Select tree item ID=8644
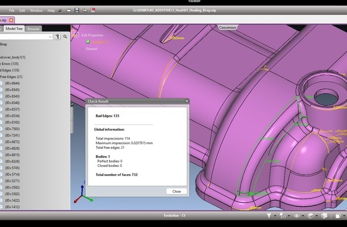The height and width of the screenshot is (227, 347). [12, 83]
